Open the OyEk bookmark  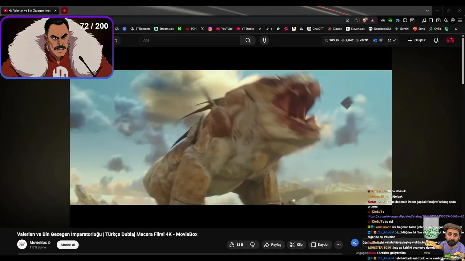click(435, 29)
